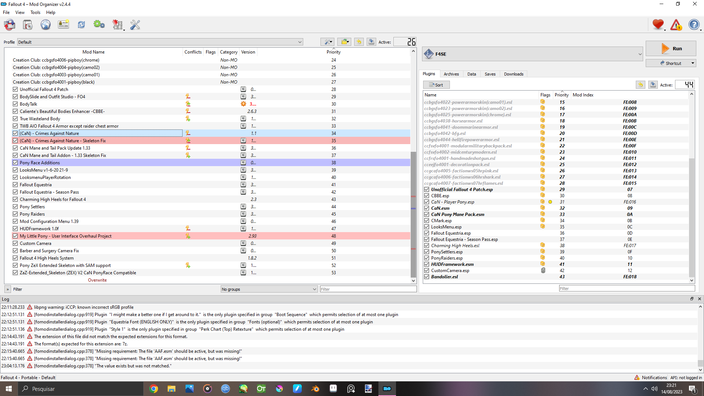This screenshot has width=704, height=396.
Task: Sort the plugin list by its Priority column
Action: [561, 95]
